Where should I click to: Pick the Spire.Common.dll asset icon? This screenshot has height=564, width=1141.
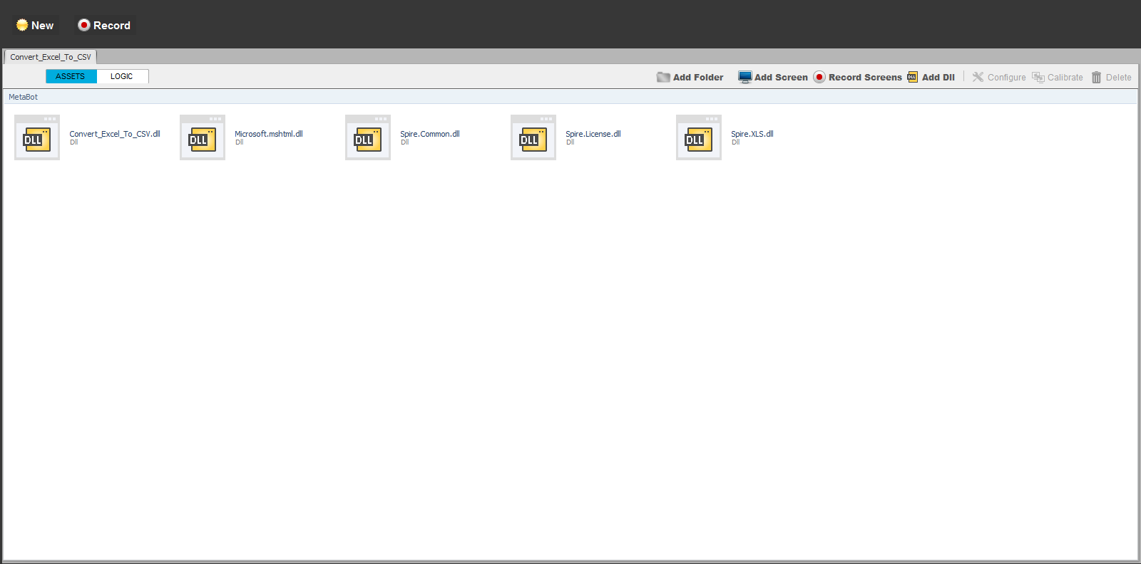tap(368, 137)
